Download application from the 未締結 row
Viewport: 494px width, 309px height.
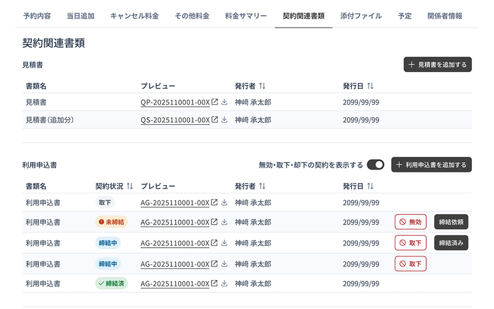[224, 221]
